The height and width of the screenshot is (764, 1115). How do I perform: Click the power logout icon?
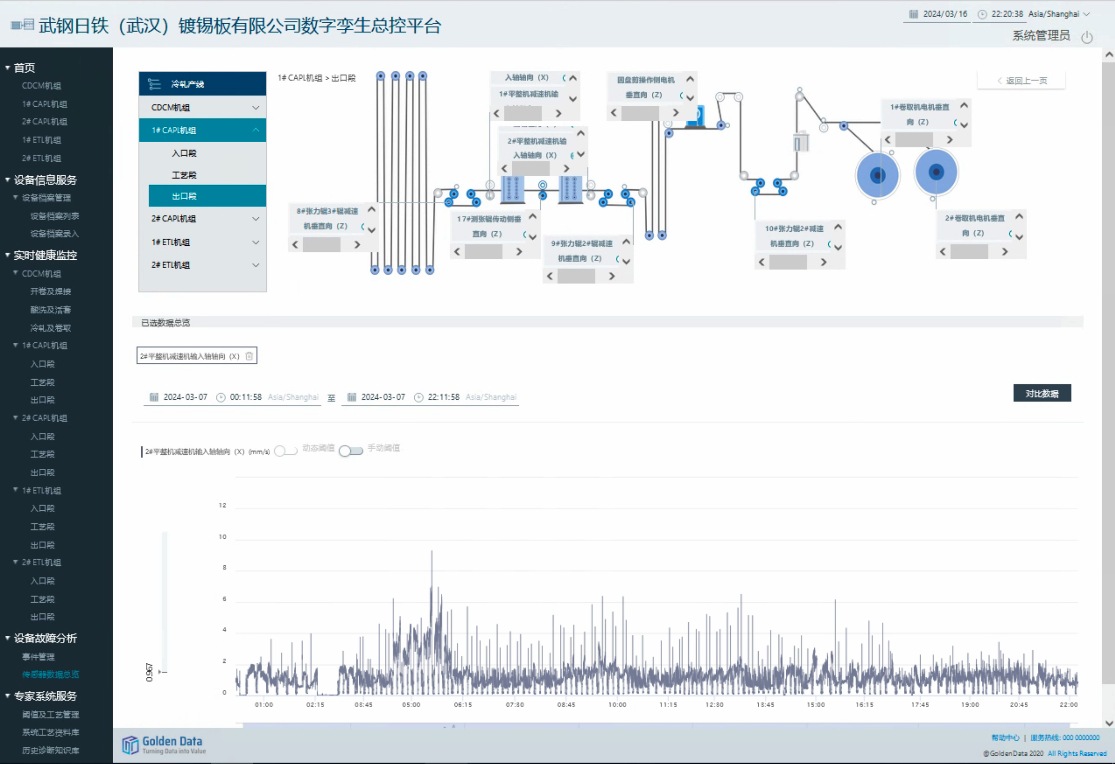(x=1087, y=37)
